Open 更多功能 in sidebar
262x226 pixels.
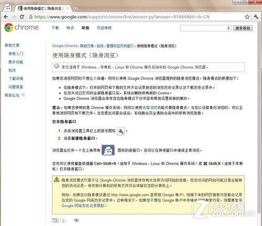16,62
